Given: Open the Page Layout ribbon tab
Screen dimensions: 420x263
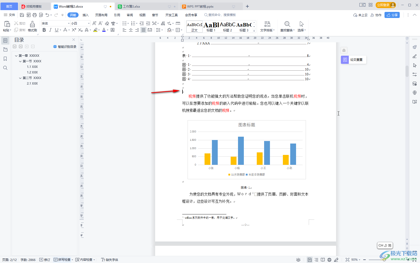Looking at the screenshot, I should [101, 15].
